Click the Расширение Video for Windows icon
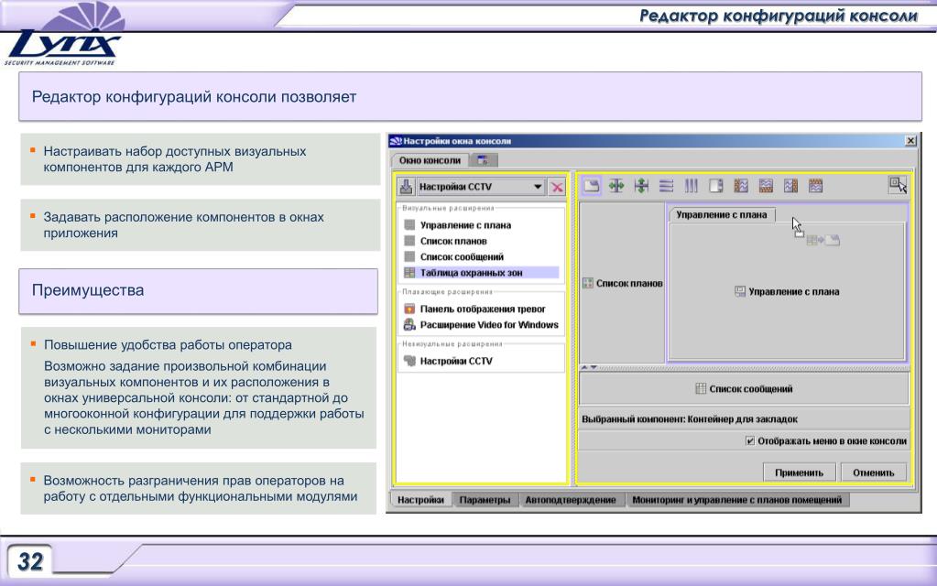The height and width of the screenshot is (586, 937). 409,324
